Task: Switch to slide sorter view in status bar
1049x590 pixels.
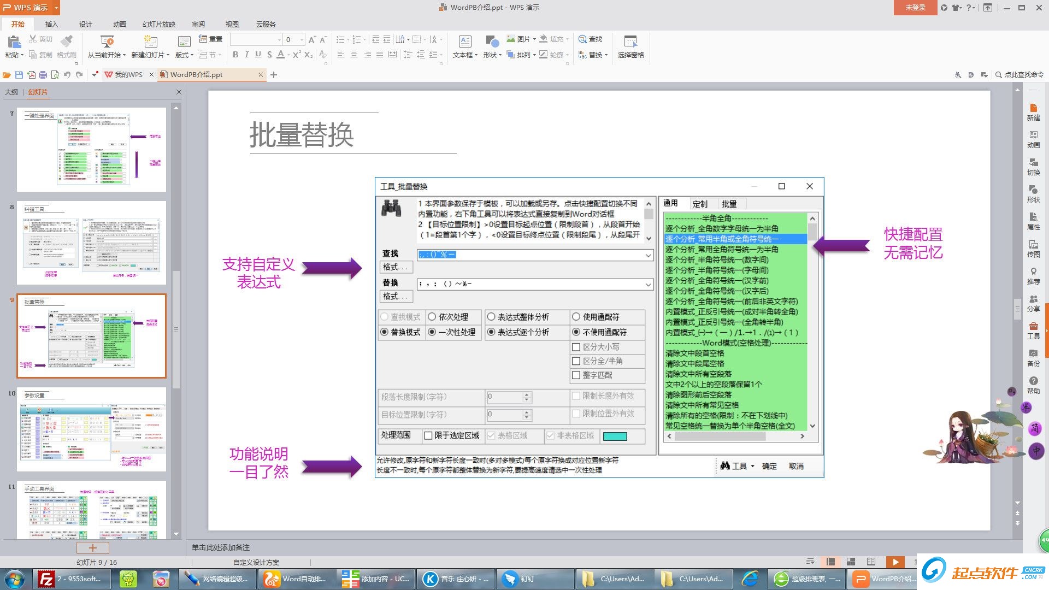Action: [851, 562]
